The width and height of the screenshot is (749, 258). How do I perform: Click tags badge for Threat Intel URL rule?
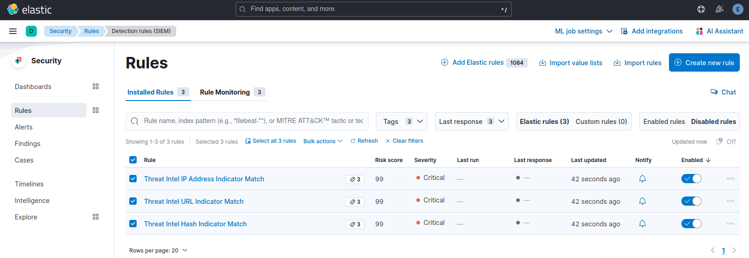(355, 202)
